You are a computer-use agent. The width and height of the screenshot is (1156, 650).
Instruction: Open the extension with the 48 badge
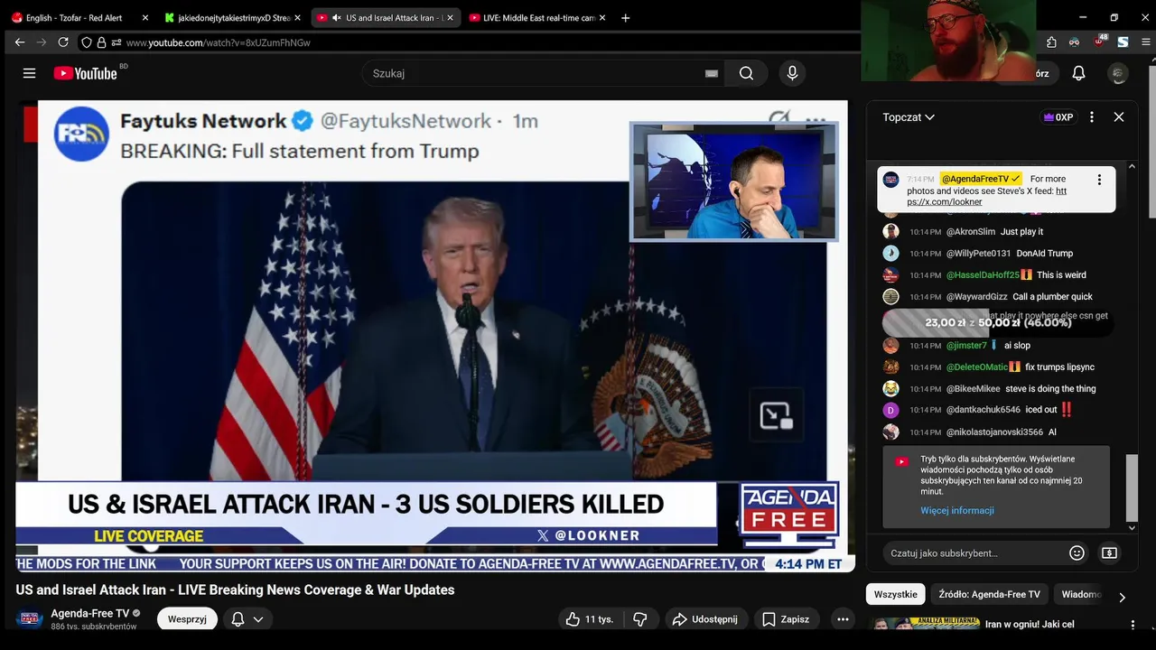(1099, 42)
